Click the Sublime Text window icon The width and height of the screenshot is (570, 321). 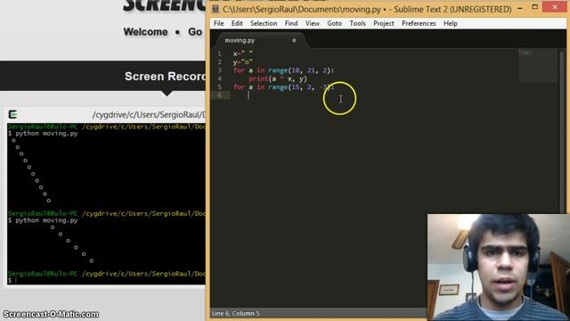(x=216, y=9)
